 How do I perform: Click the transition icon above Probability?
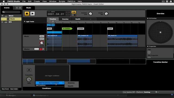pos(29,70)
